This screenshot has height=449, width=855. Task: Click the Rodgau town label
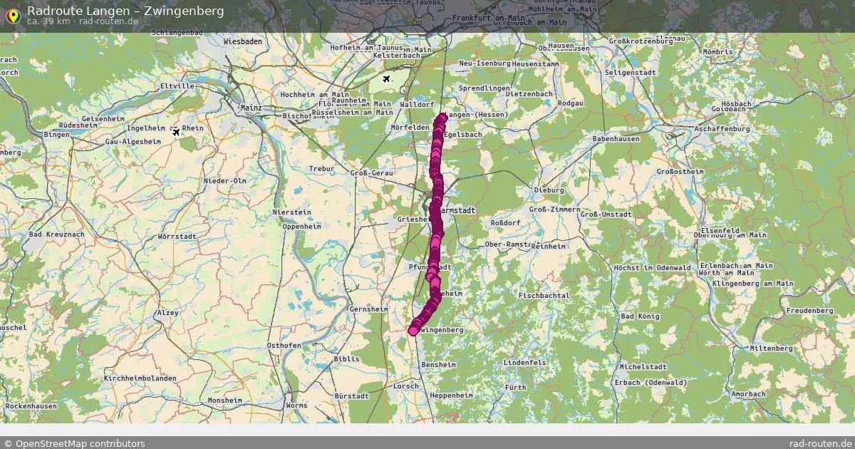(x=571, y=103)
